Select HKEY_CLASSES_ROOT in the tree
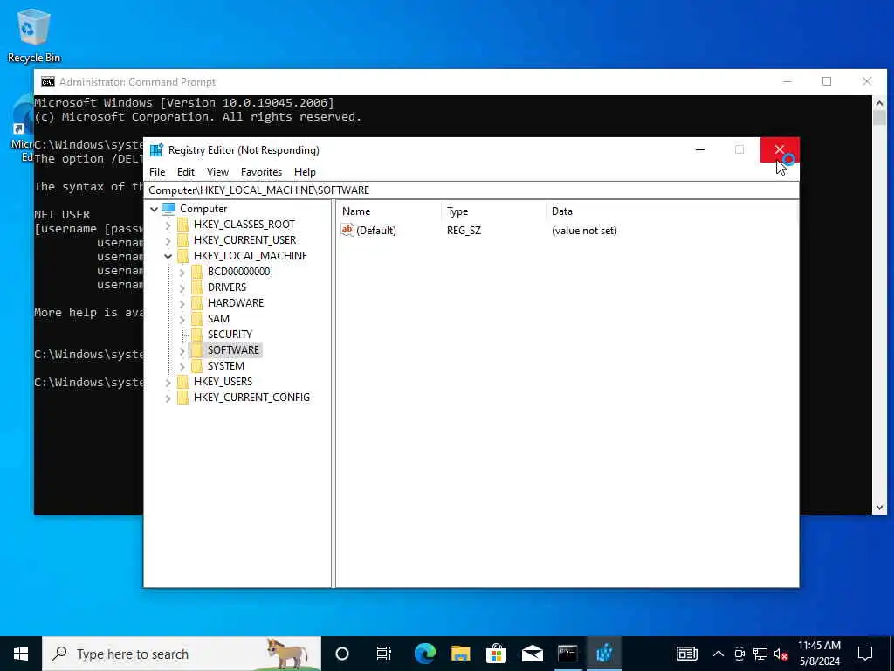The image size is (894, 671). click(x=244, y=225)
